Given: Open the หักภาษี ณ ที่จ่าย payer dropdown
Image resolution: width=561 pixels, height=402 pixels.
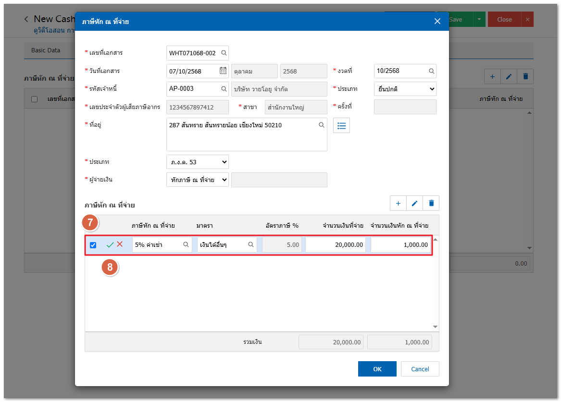Looking at the screenshot, I should point(197,180).
